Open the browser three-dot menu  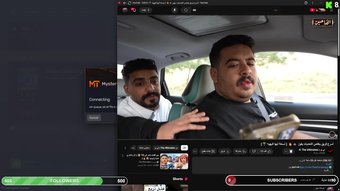pos(312,3)
